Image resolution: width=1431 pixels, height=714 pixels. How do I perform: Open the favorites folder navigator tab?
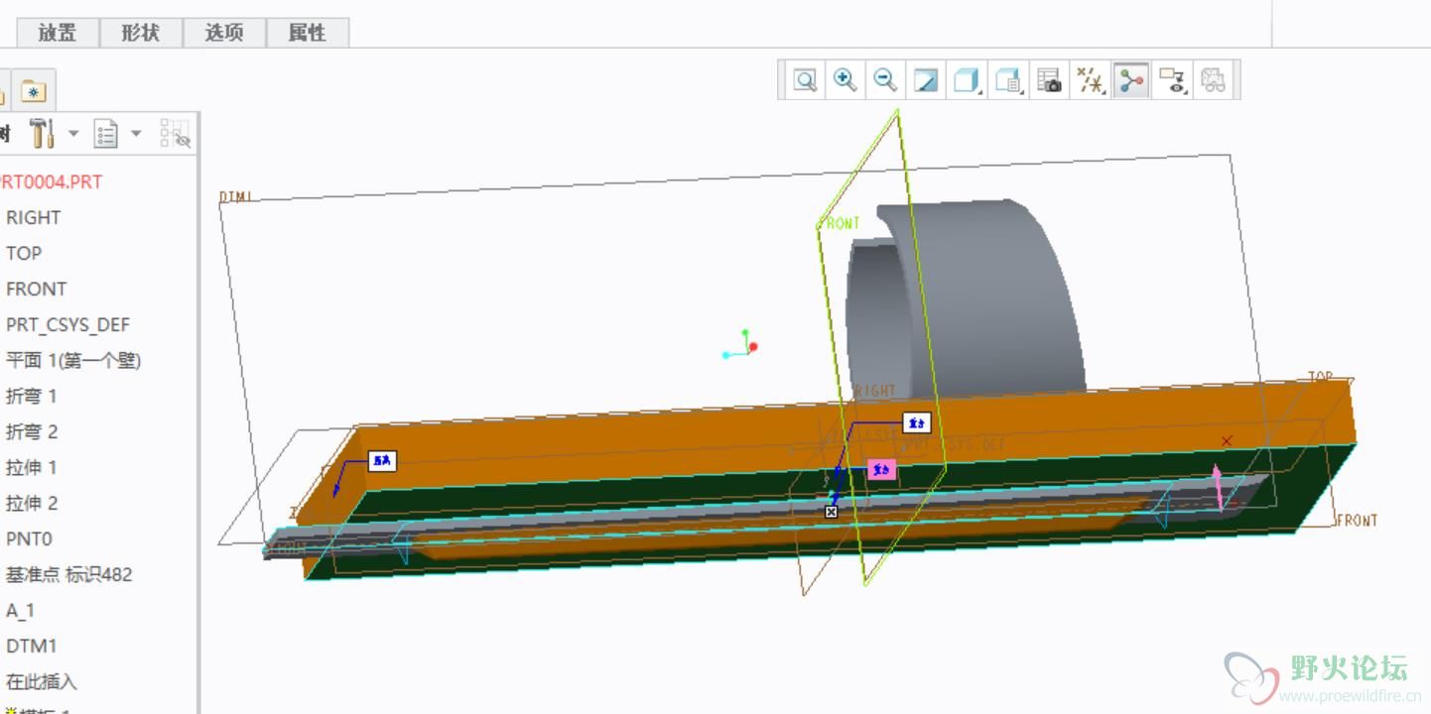(34, 91)
